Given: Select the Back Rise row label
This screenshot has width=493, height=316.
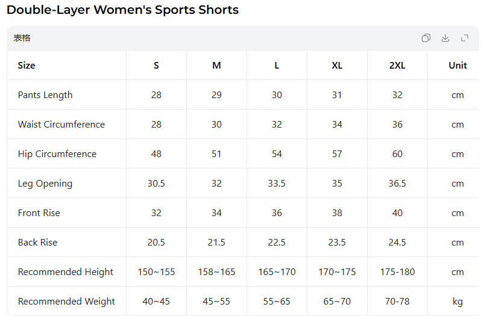Looking at the screenshot, I should [38, 243].
